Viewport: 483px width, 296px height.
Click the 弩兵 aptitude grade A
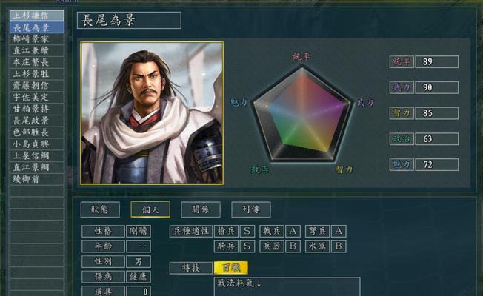pyautogui.click(x=339, y=231)
